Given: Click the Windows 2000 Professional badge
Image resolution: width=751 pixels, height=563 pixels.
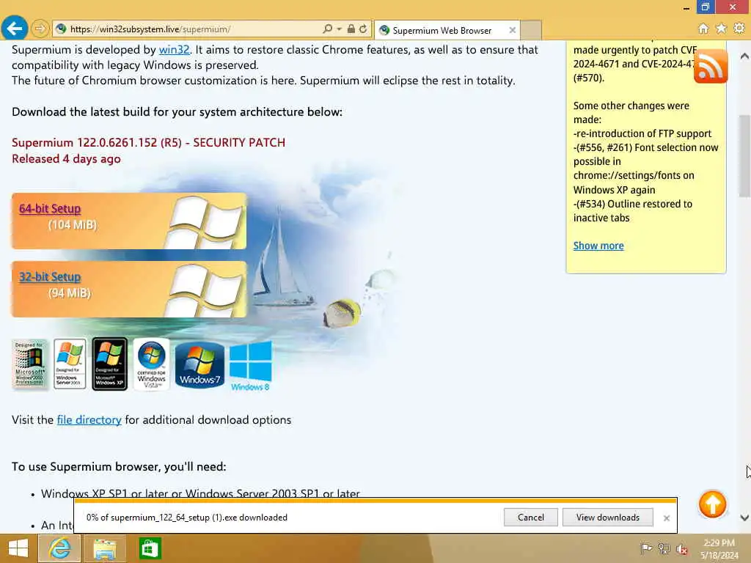Looking at the screenshot, I should coord(30,364).
